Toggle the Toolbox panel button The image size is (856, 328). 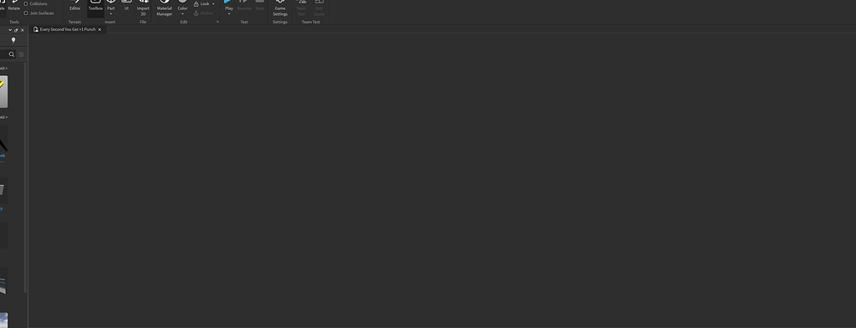(95, 8)
